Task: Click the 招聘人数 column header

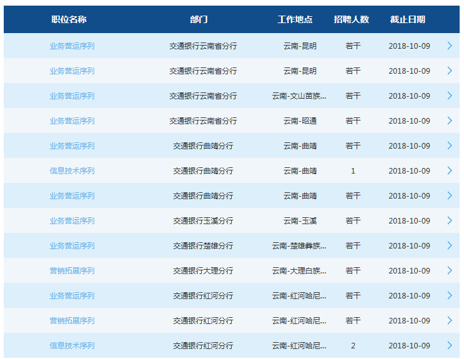Action: (x=352, y=19)
